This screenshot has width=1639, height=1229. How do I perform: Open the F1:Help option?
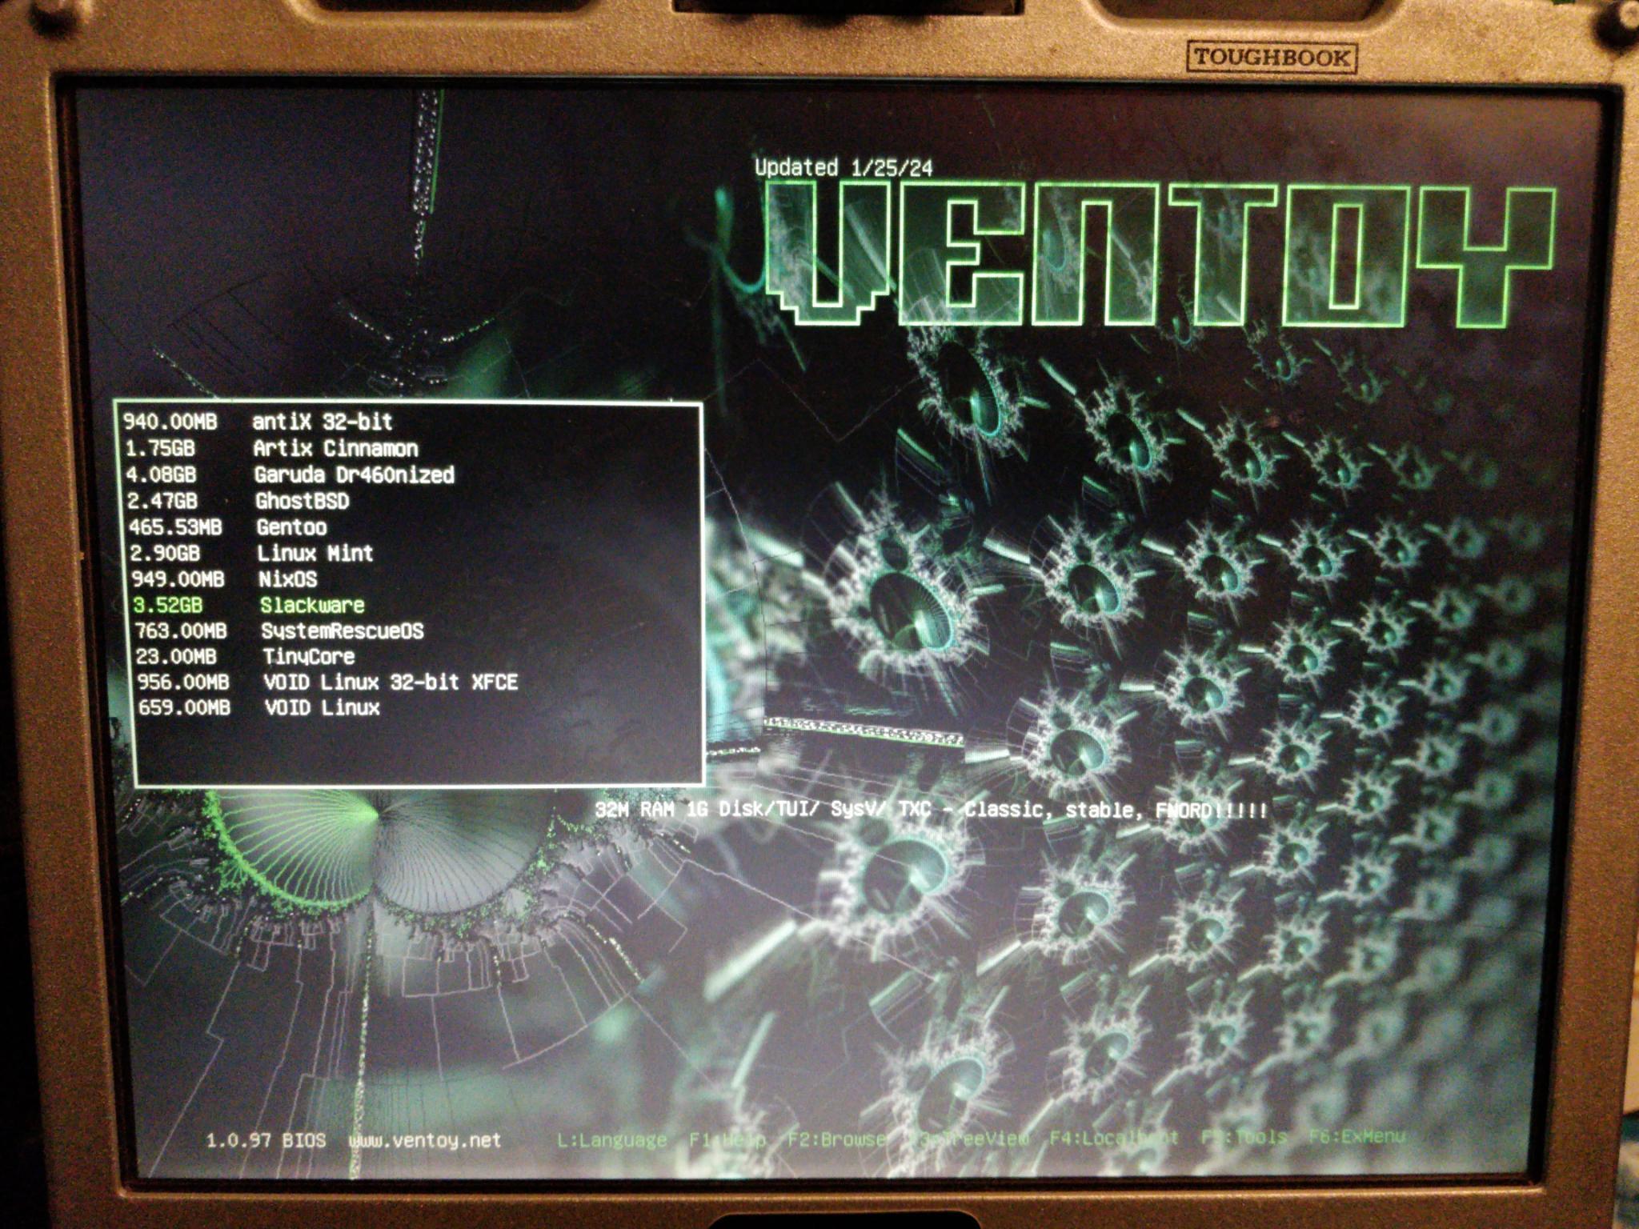click(727, 1139)
